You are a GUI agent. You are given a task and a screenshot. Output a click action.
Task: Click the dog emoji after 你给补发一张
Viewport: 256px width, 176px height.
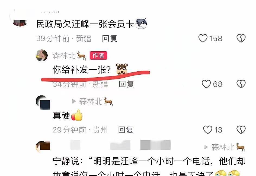tap(122, 69)
